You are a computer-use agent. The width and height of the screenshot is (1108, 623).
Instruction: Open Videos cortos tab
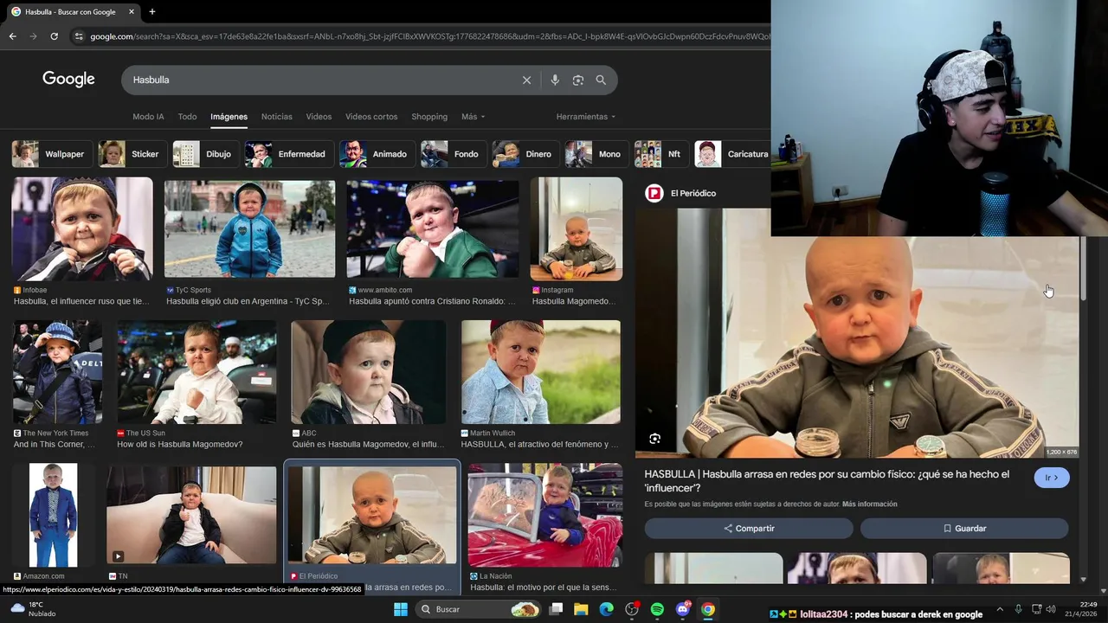coord(371,117)
